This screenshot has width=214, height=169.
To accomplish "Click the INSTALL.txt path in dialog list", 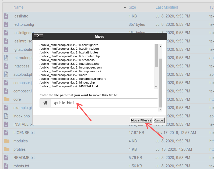I will tap(69, 86).
